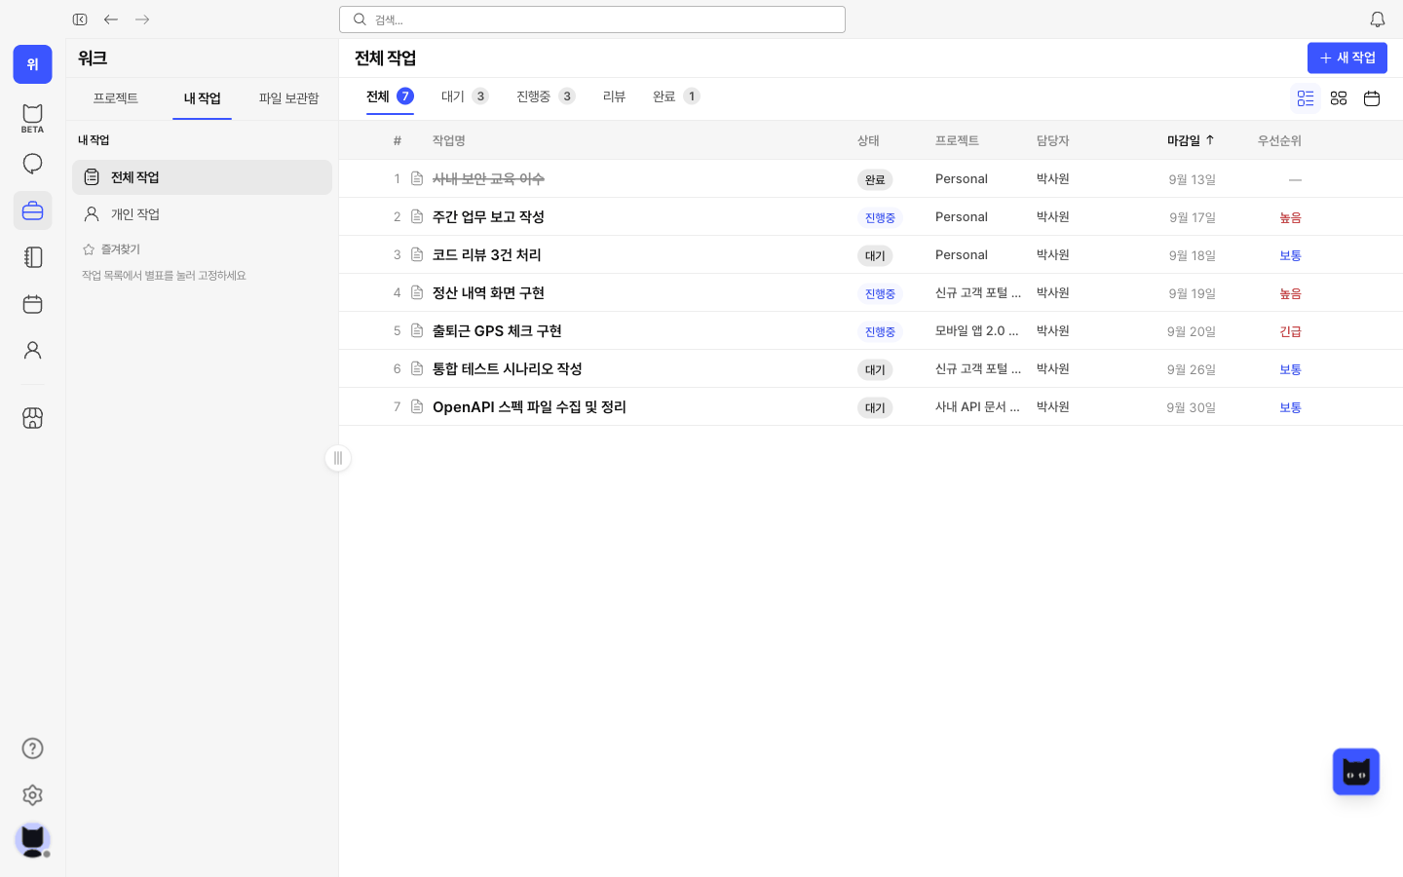Open the help question mark icon
The width and height of the screenshot is (1403, 877).
click(32, 748)
